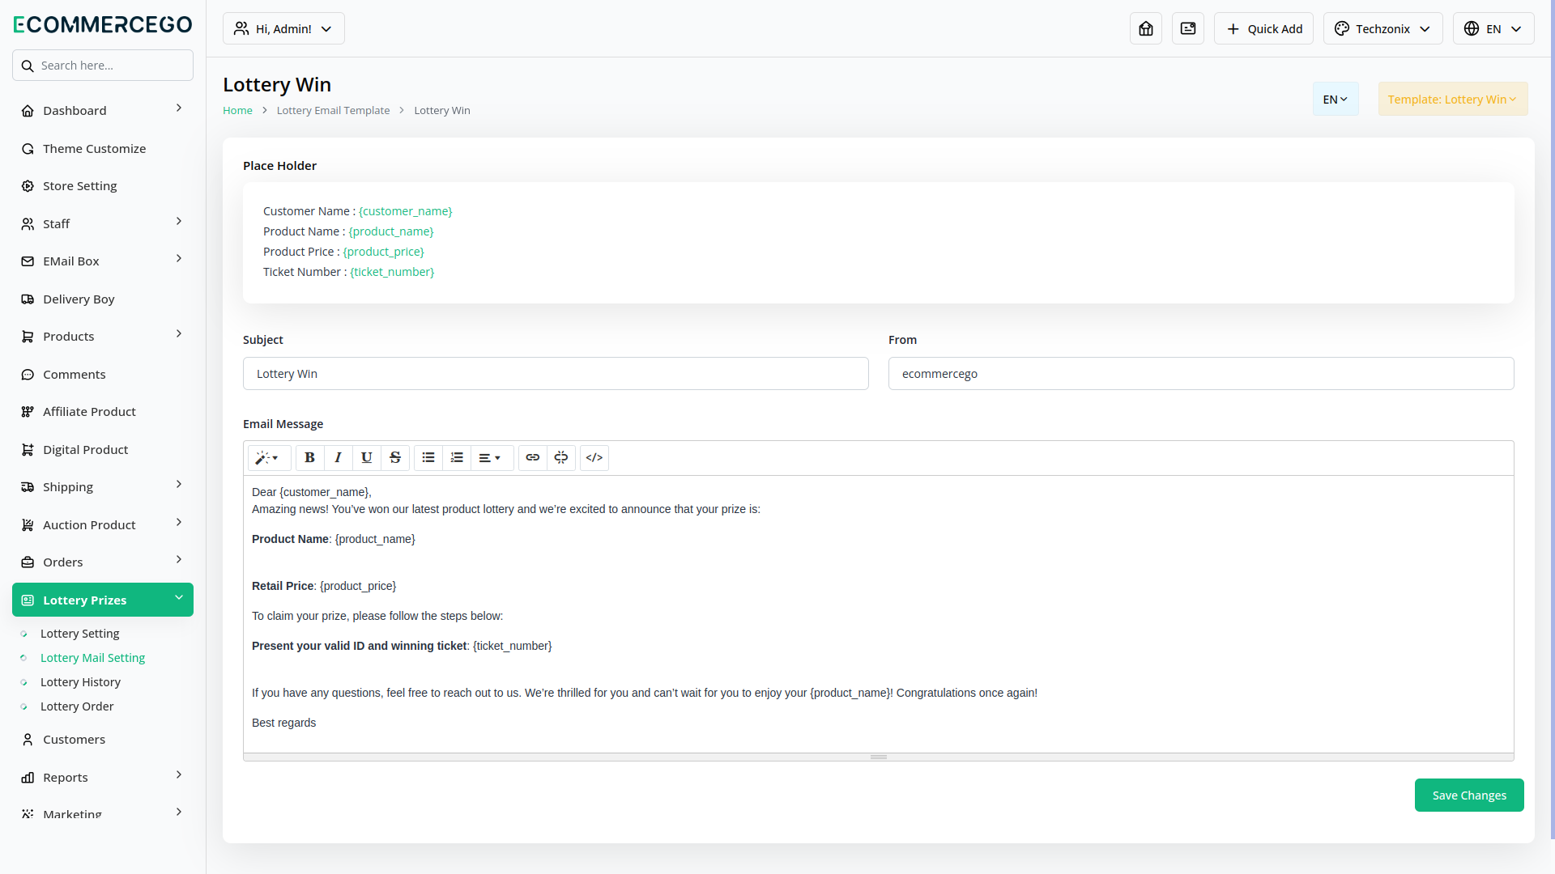Click the sidebar search box

(103, 66)
